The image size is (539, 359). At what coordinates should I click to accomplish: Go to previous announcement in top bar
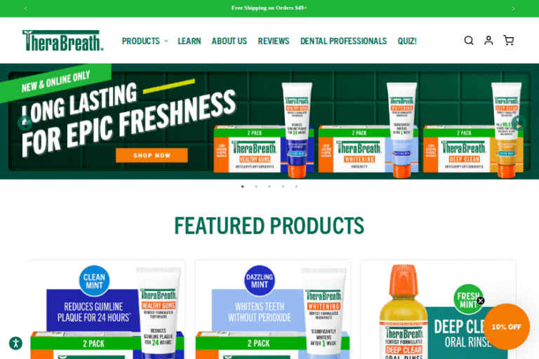[x=26, y=8]
